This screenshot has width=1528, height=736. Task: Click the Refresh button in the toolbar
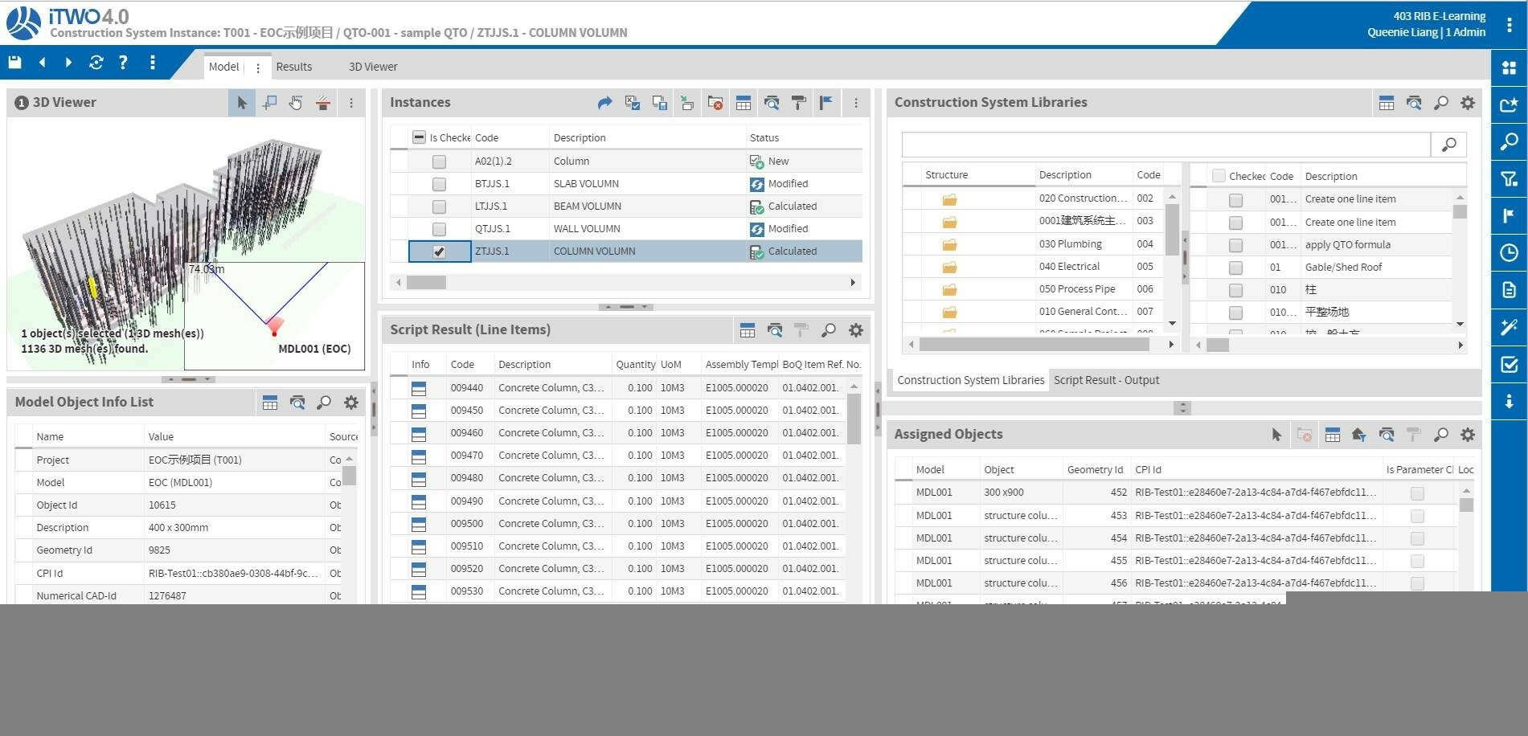pyautogui.click(x=96, y=62)
